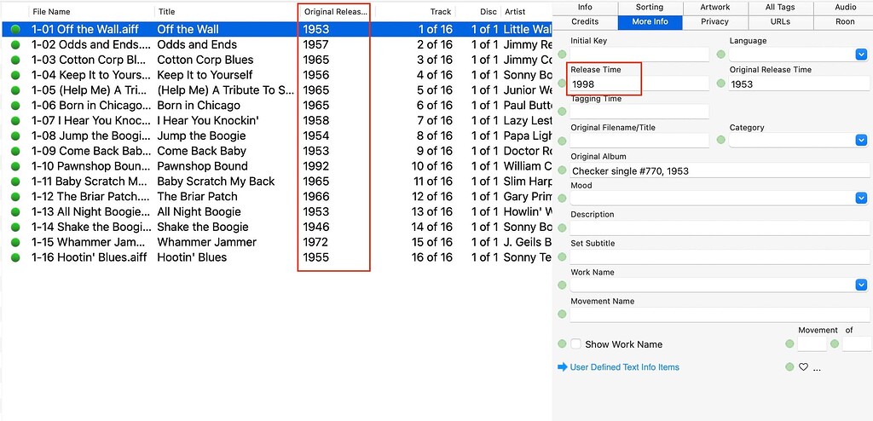Click the green status dot for Born in Chicago file
This screenshot has height=421, width=873.
tap(15, 106)
